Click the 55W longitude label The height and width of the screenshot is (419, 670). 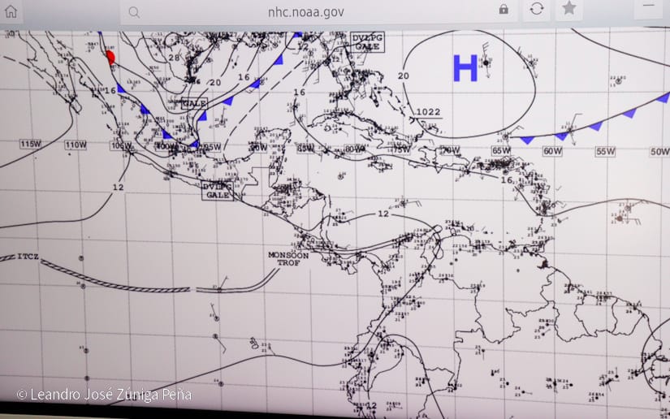pyautogui.click(x=605, y=152)
